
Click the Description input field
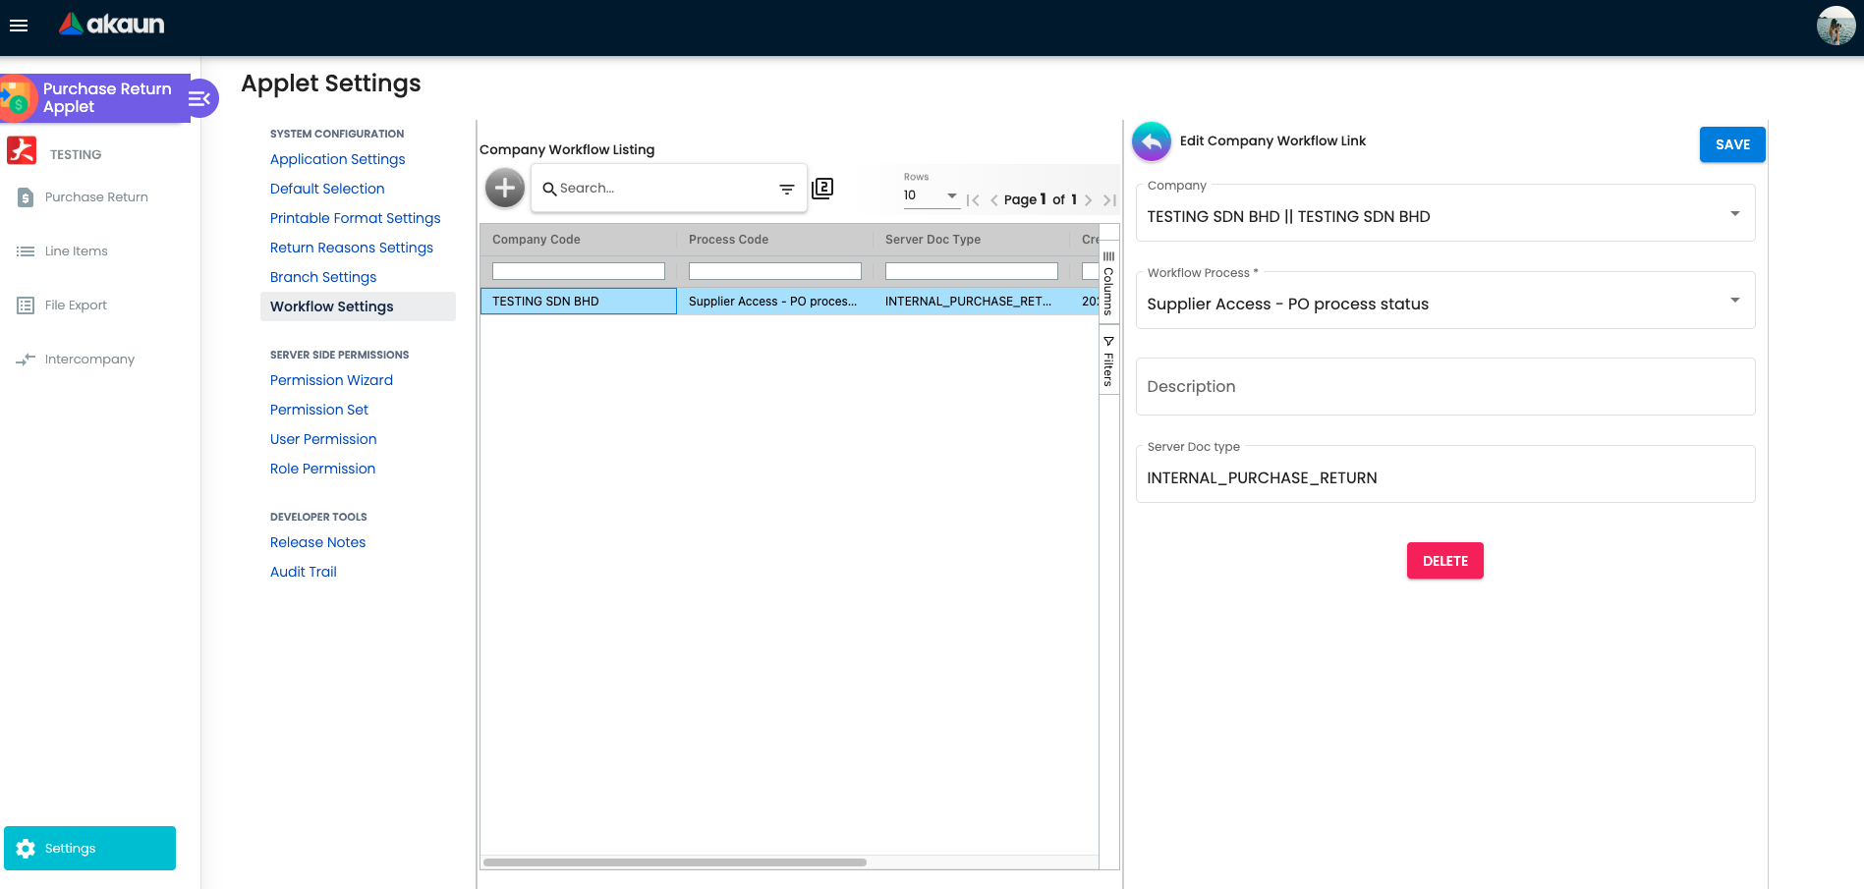1445,387
